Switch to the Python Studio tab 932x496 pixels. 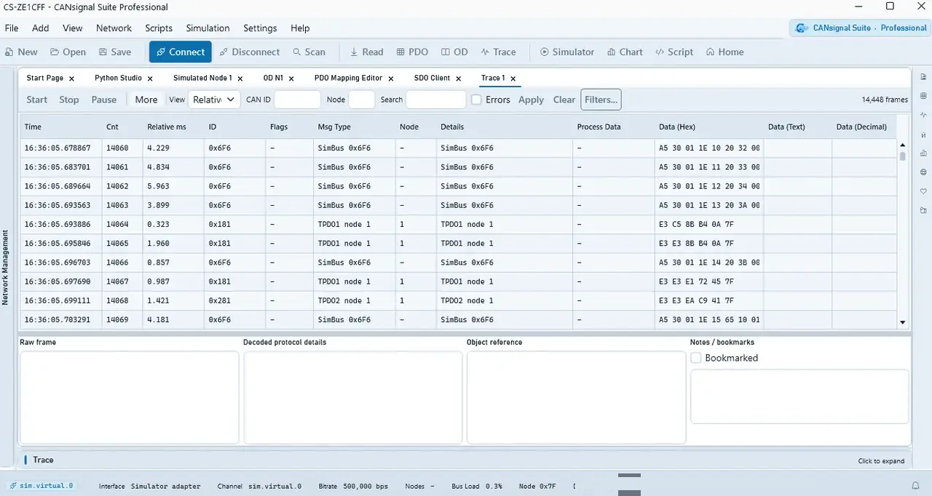point(118,78)
